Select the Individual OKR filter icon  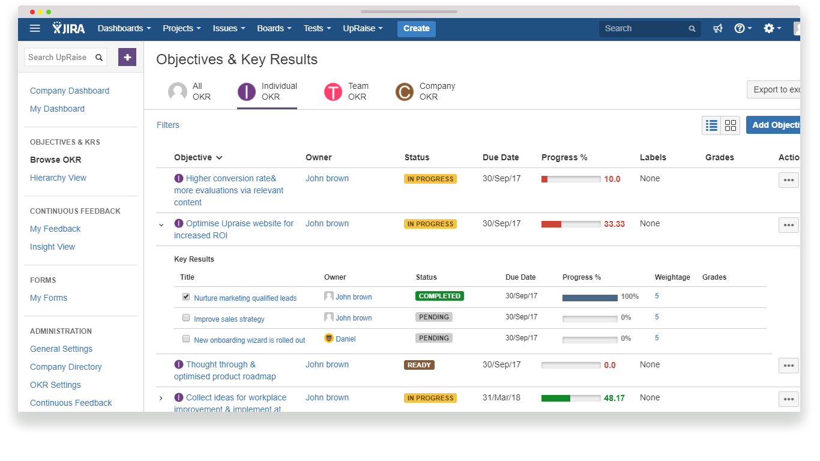[246, 91]
